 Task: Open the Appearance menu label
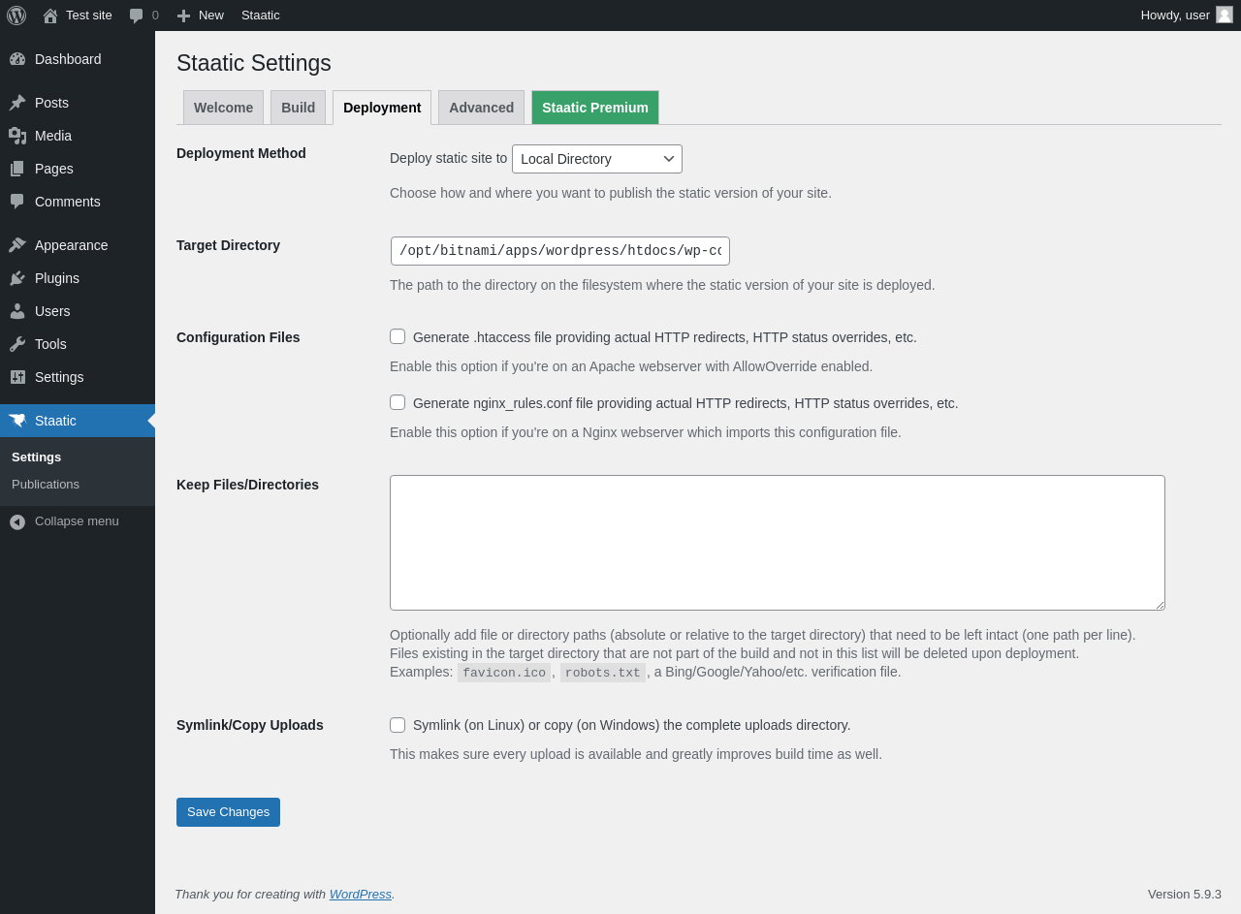pyautogui.click(x=72, y=245)
